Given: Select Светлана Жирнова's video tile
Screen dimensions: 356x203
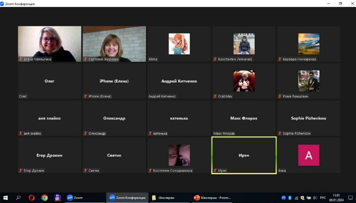Looking at the screenshot, I should [x=114, y=44].
